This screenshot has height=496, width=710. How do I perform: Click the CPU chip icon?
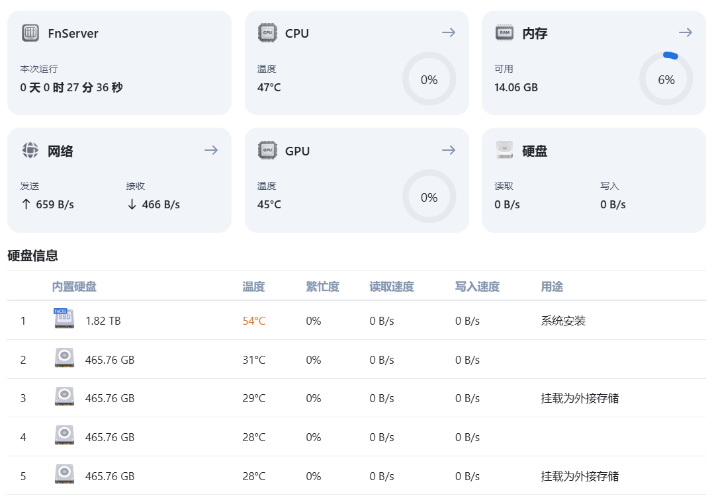[267, 33]
